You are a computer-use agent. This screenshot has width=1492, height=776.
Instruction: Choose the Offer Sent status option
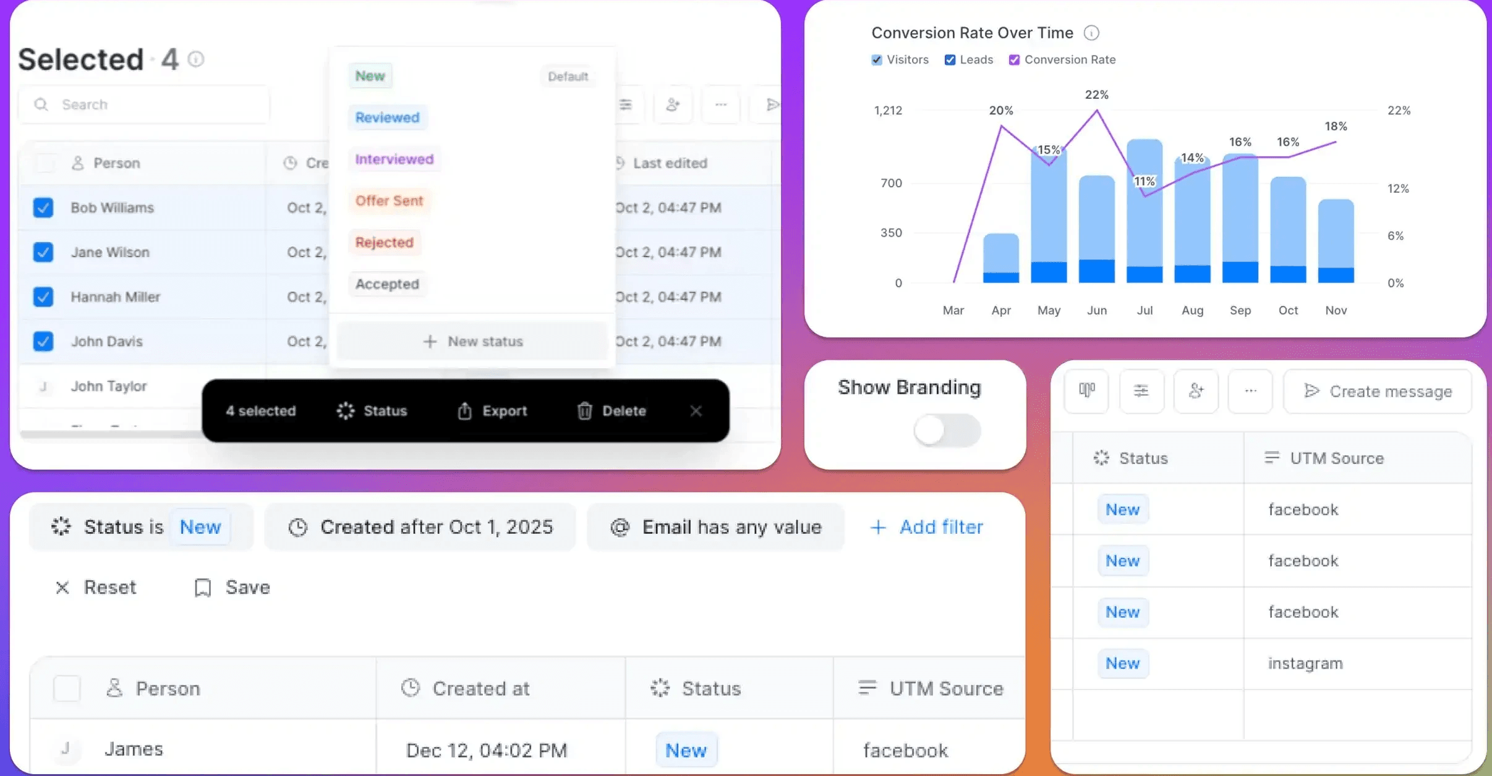pos(389,201)
